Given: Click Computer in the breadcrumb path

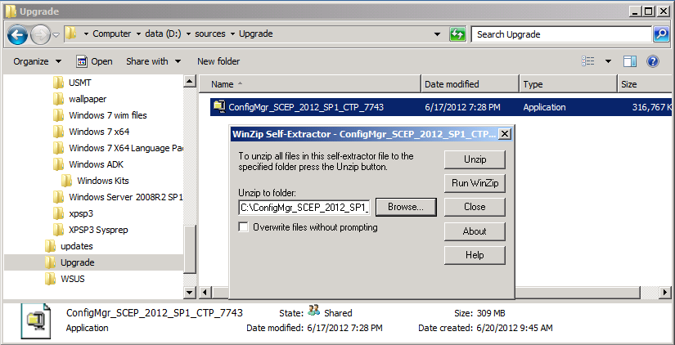Looking at the screenshot, I should tap(112, 34).
